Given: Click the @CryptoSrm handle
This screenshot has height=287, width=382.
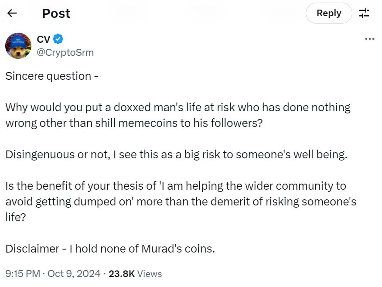Looking at the screenshot, I should pos(65,53).
